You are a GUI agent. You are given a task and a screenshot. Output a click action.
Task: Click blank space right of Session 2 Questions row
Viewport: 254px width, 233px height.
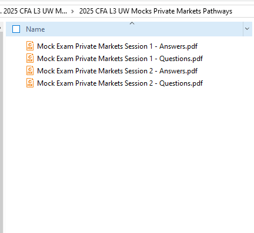pyautogui.click(x=228, y=83)
